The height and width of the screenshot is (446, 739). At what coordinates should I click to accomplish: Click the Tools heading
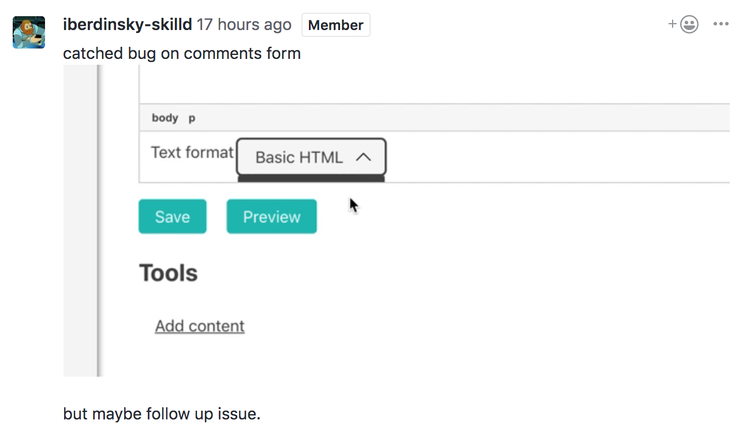point(169,273)
